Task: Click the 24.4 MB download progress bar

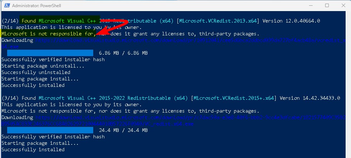Action: [x=50, y=130]
